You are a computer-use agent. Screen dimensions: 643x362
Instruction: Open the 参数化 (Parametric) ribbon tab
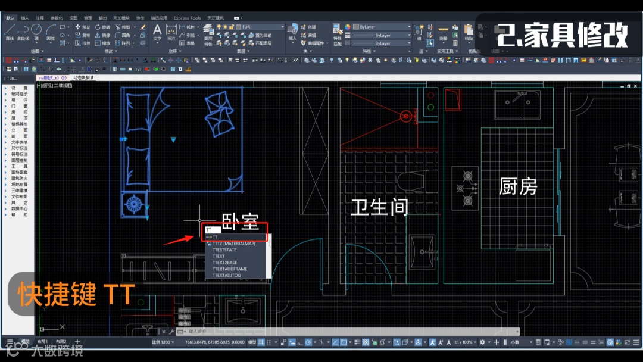[57, 18]
